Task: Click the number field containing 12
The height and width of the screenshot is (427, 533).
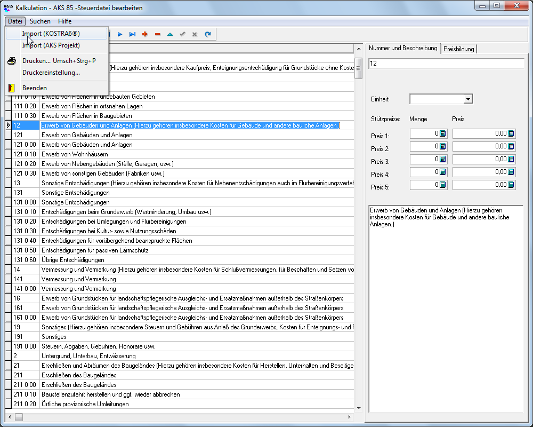Action: (x=446, y=64)
